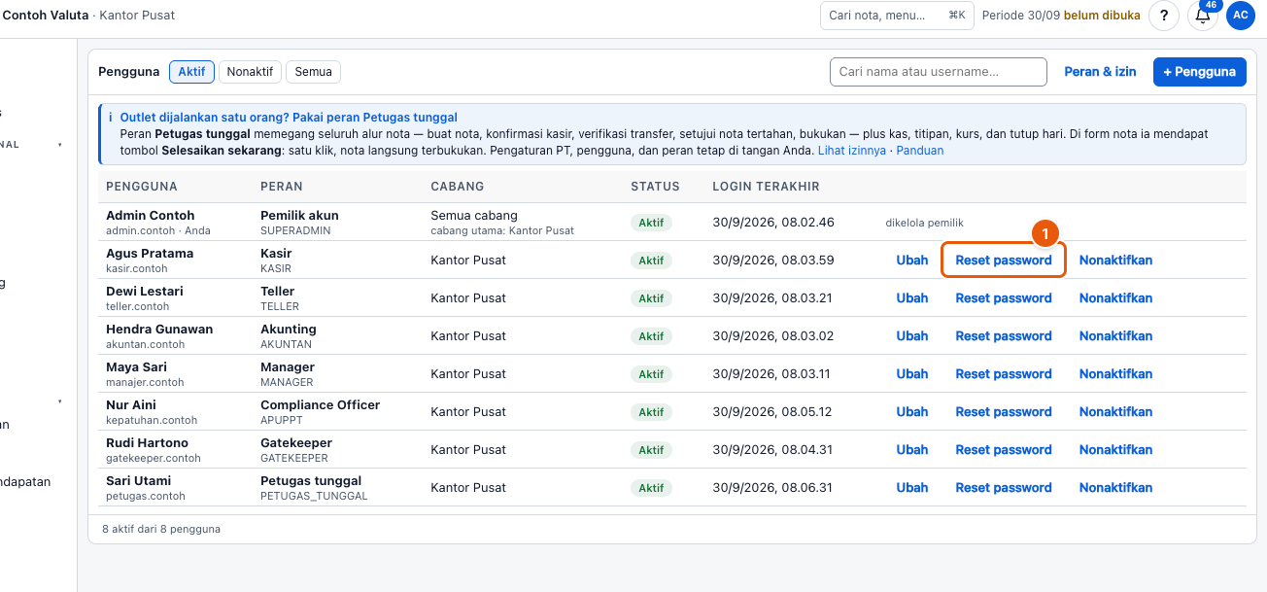
Task: Click the 'LOGIN TERAKHIR' column header
Action: [x=767, y=187]
